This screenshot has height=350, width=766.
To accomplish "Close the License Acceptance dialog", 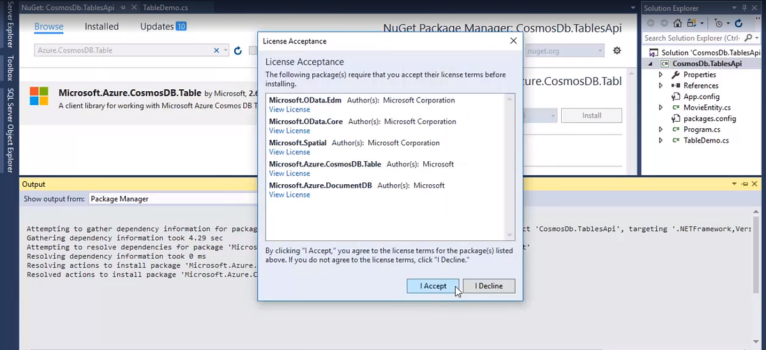I will [513, 41].
